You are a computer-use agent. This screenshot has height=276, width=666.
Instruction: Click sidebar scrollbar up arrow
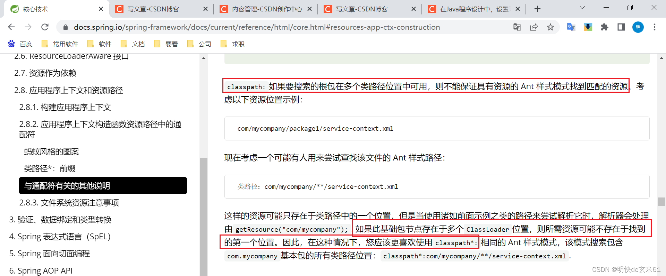(204, 58)
